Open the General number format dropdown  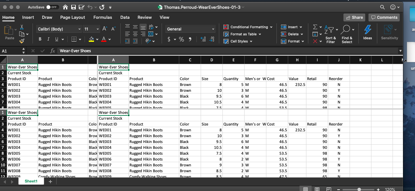[x=191, y=29]
